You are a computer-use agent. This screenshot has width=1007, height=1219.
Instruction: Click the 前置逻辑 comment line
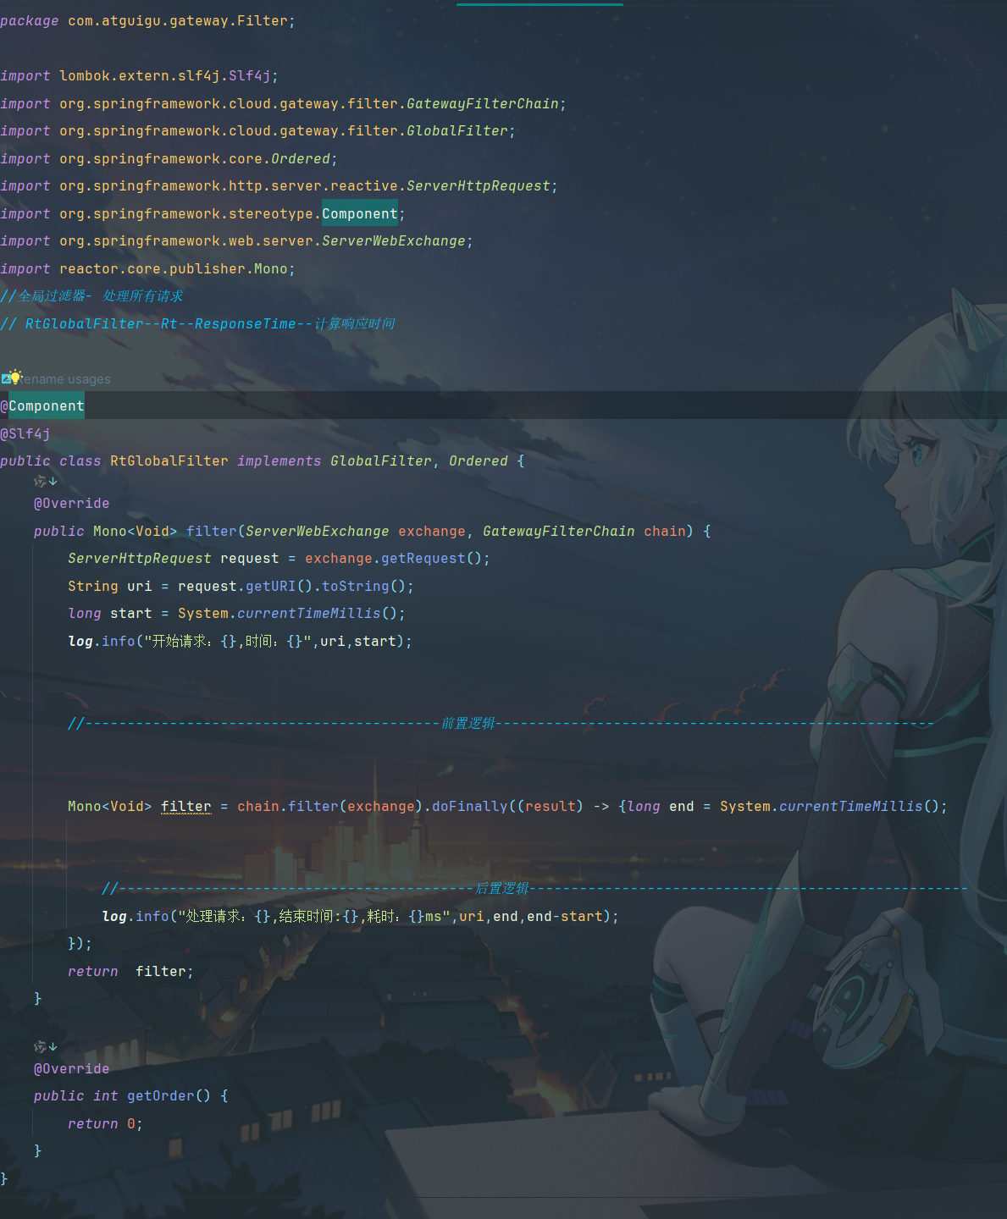tap(500, 724)
